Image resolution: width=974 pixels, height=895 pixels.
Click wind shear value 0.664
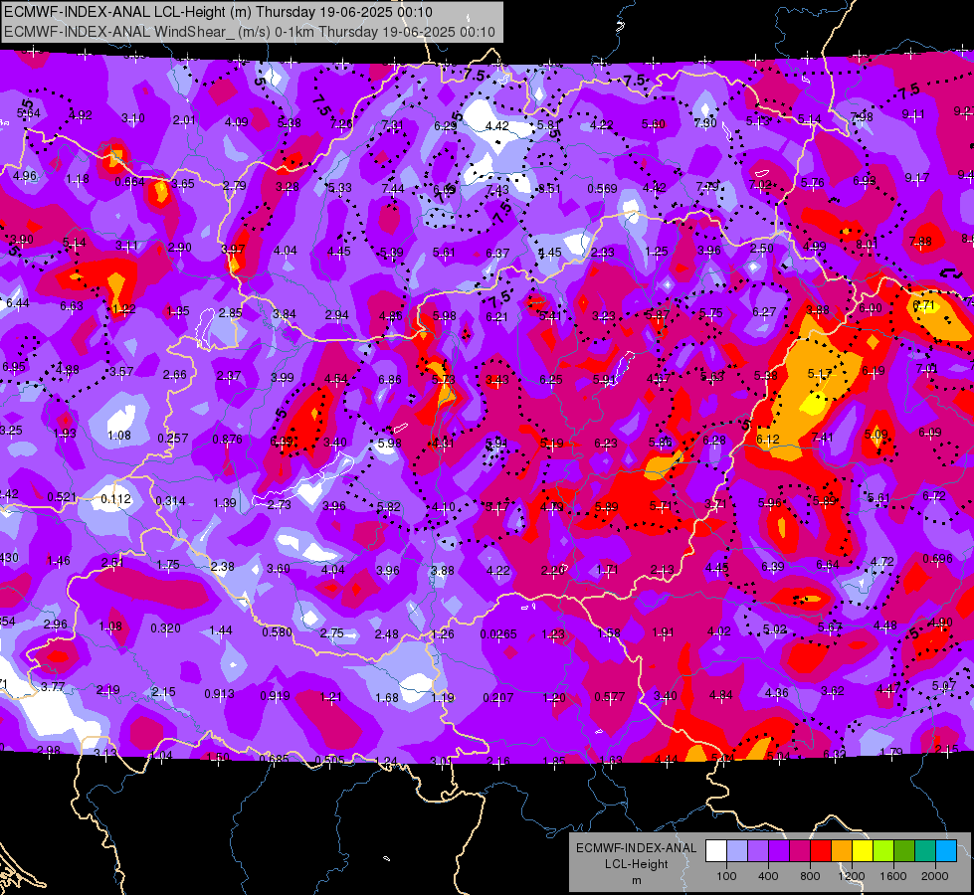pyautogui.click(x=129, y=181)
